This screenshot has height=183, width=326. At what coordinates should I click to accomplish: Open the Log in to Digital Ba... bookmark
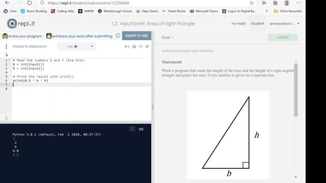click(239, 11)
